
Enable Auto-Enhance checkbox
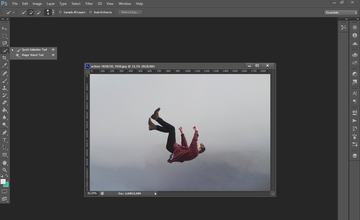tap(90, 12)
